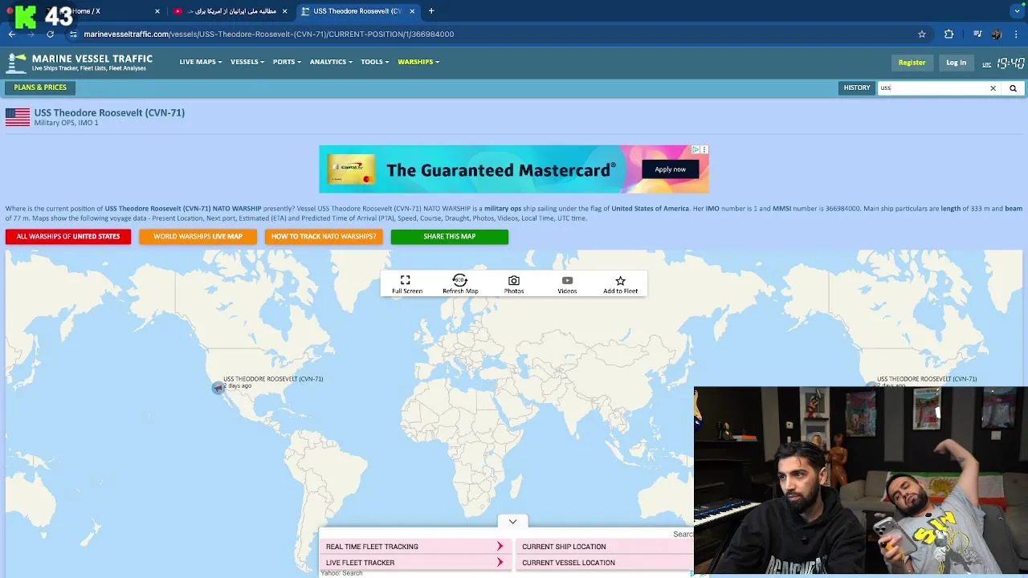Bookmark this page with the star icon
The width and height of the screenshot is (1028, 578).
tap(922, 34)
